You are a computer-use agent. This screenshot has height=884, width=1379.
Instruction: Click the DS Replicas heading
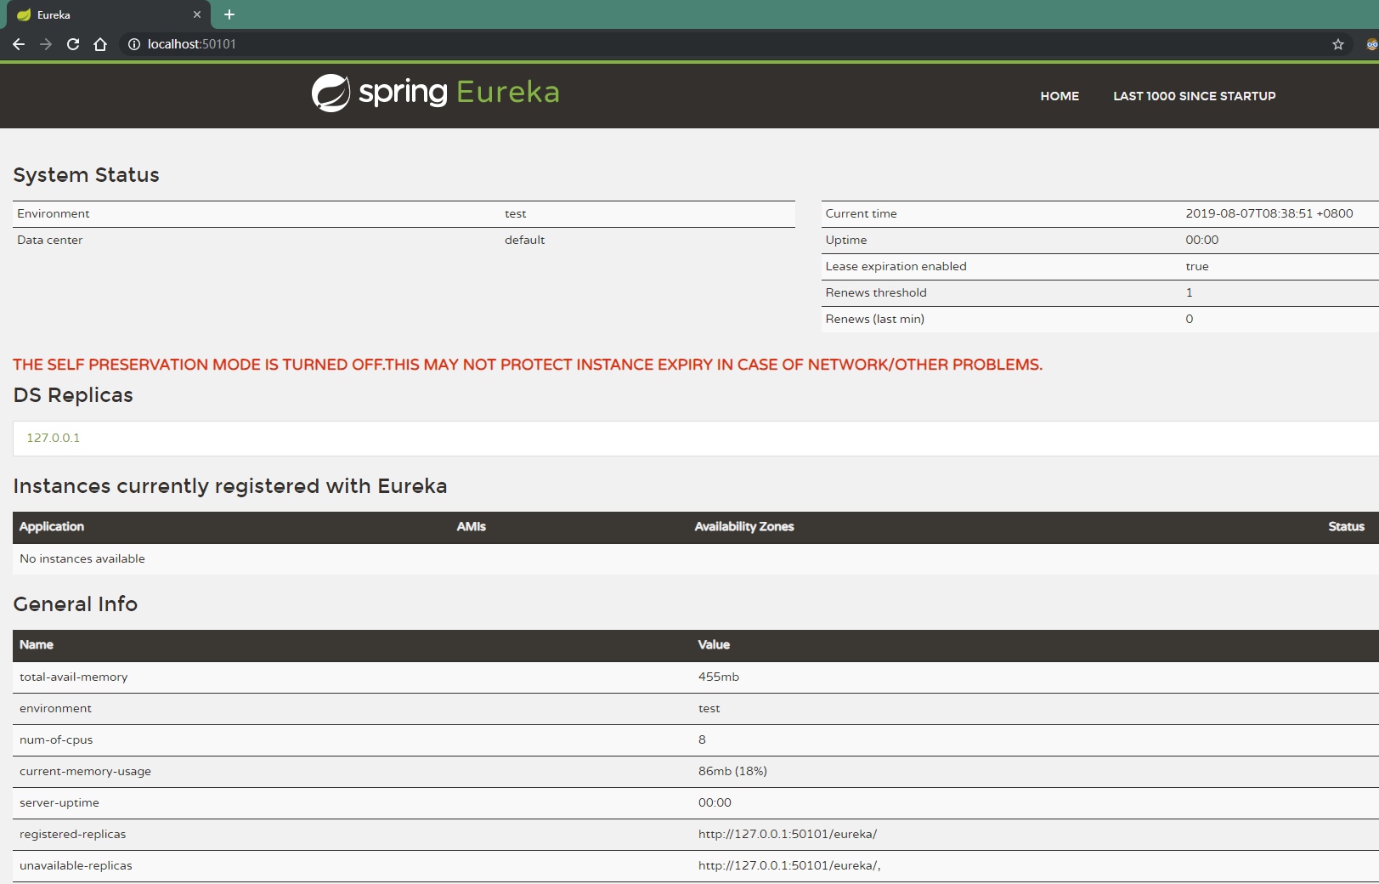tap(73, 395)
